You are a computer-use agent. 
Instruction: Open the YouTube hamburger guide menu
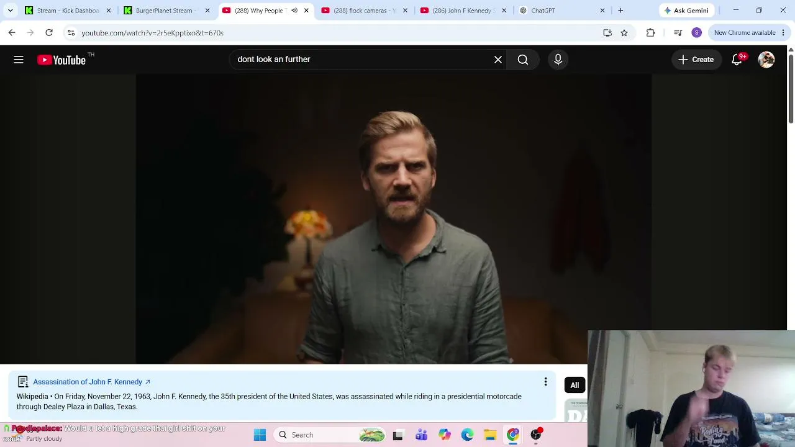19,60
